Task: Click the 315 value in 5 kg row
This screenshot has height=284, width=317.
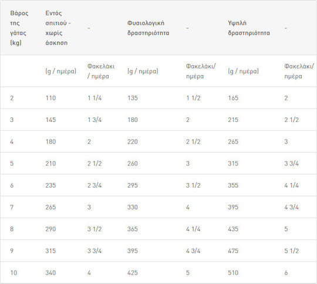Action: click(x=233, y=164)
